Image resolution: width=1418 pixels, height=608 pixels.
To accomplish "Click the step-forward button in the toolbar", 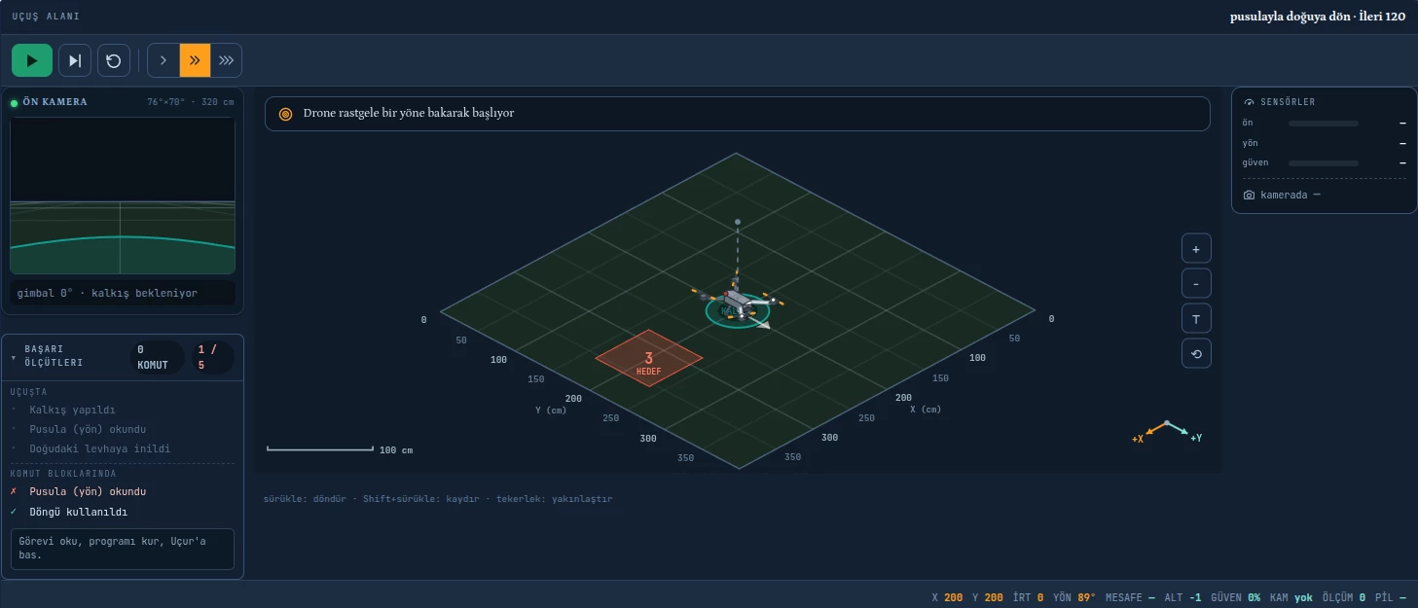I will click(x=75, y=60).
